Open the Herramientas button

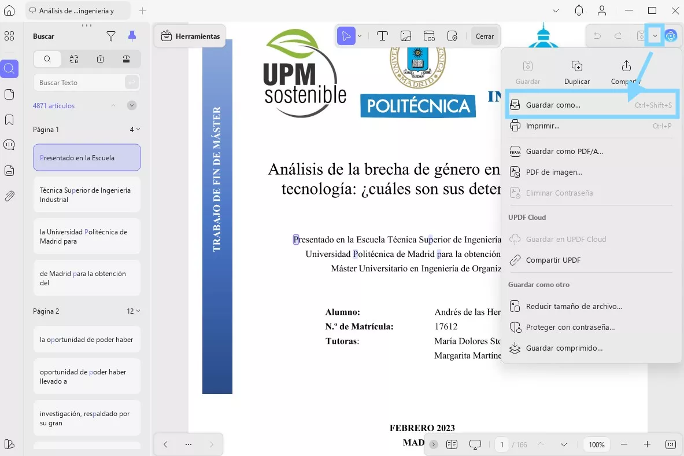pos(190,36)
